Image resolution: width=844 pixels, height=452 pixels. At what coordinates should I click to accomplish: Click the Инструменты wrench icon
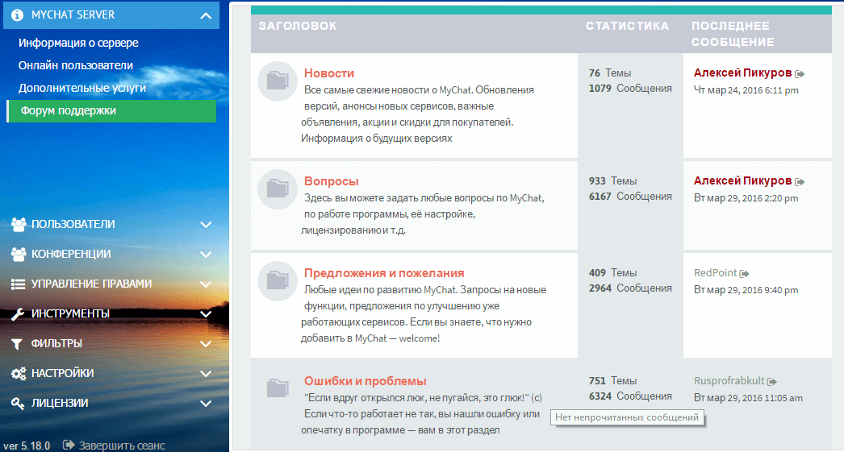click(x=18, y=314)
